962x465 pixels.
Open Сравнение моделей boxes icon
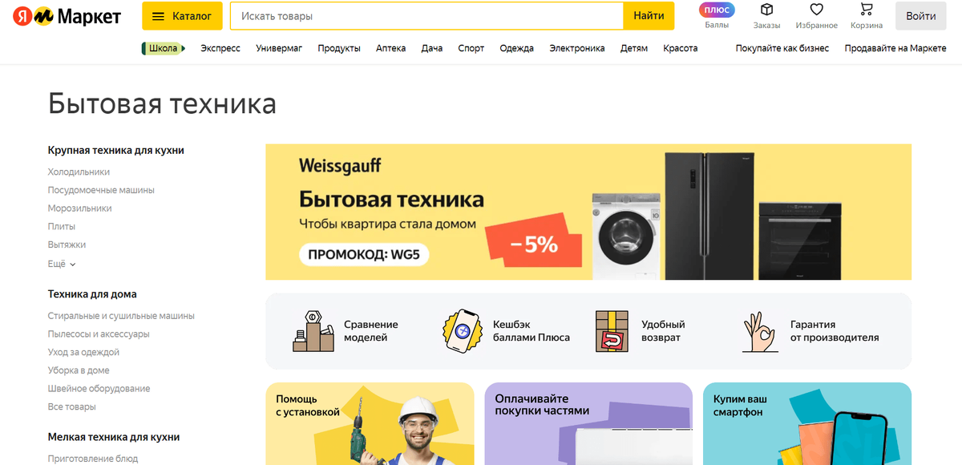pos(313,330)
